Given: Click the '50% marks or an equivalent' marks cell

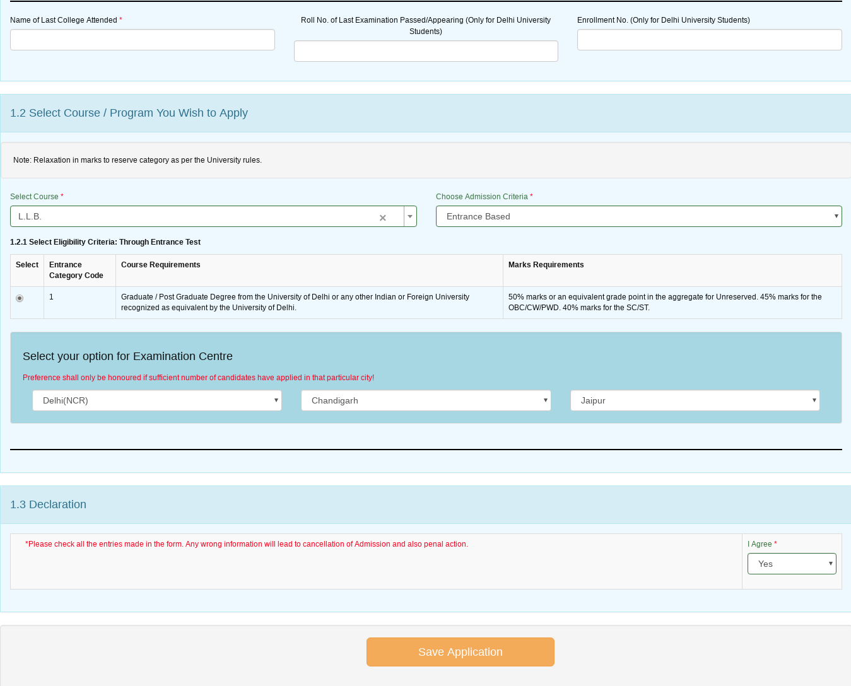Looking at the screenshot, I should [672, 302].
